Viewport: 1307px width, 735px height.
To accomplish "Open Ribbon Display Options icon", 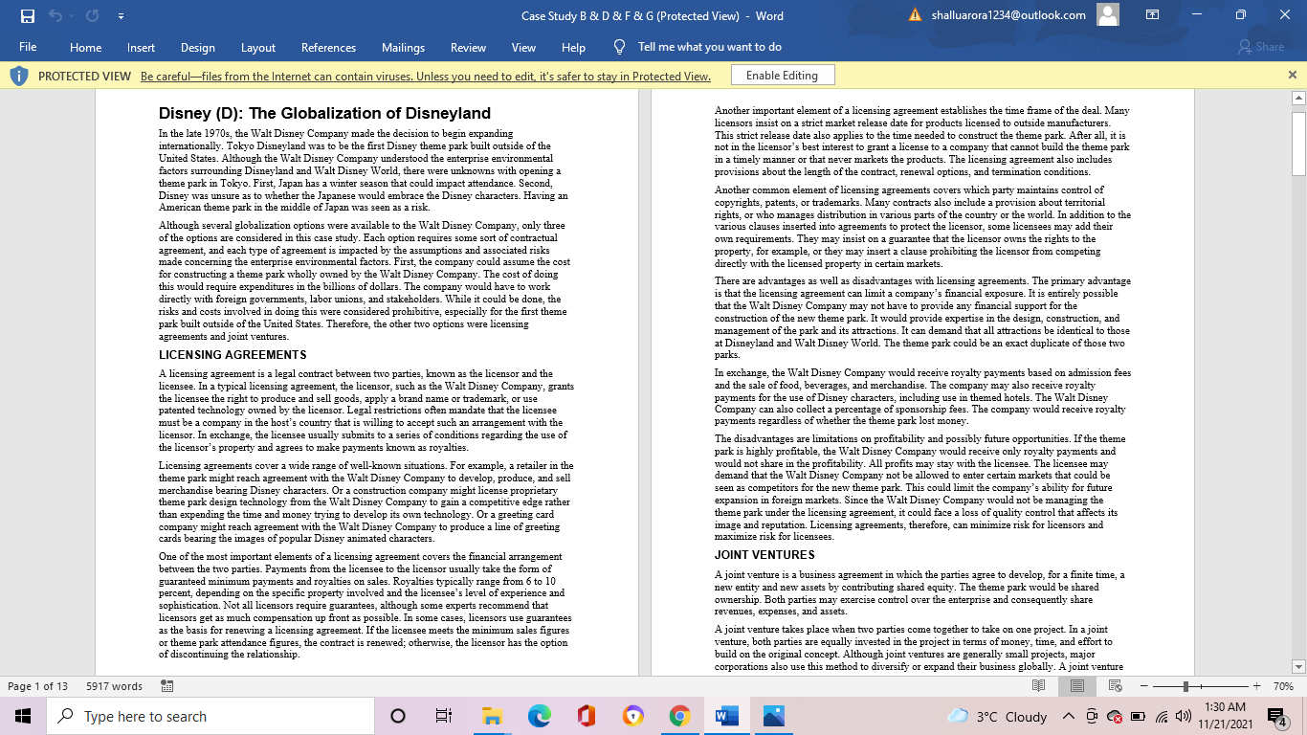I will pyautogui.click(x=1153, y=15).
